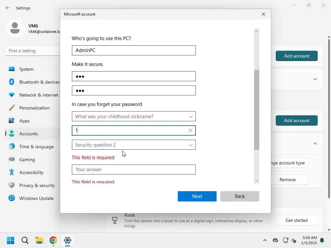331x248 pixels.
Task: Click the System icon in Settings sidebar
Action: [12, 69]
